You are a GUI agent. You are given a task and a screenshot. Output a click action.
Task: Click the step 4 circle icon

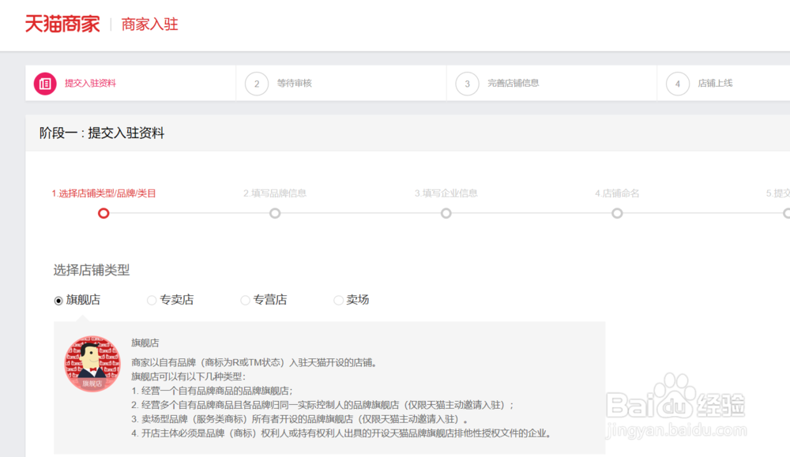pos(678,84)
